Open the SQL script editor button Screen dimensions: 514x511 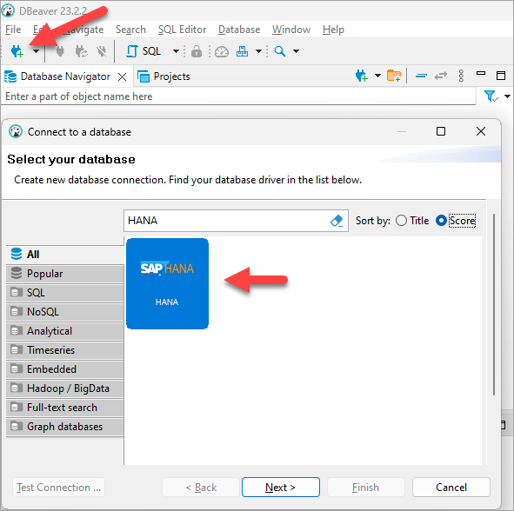coord(144,51)
